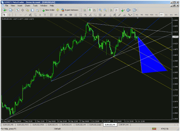The image size is (180, 131).
Task: Select the Fibonacci Retracement tool
Action: [x=35, y=15]
